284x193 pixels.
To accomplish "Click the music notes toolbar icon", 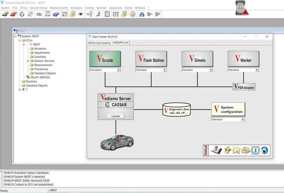I will coord(48,14).
